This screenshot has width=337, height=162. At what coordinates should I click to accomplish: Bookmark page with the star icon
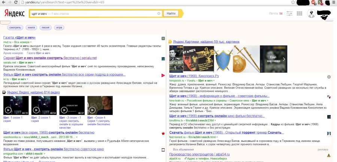293,2
